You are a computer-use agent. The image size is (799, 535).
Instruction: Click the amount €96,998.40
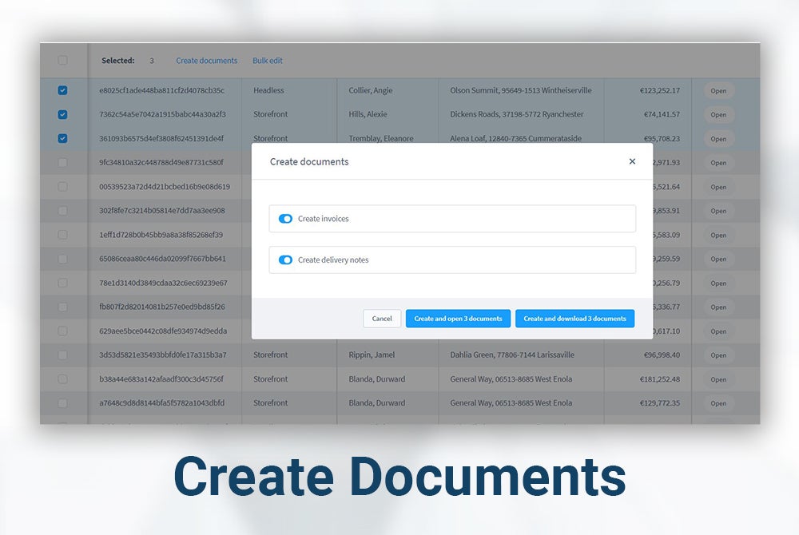pyautogui.click(x=662, y=355)
